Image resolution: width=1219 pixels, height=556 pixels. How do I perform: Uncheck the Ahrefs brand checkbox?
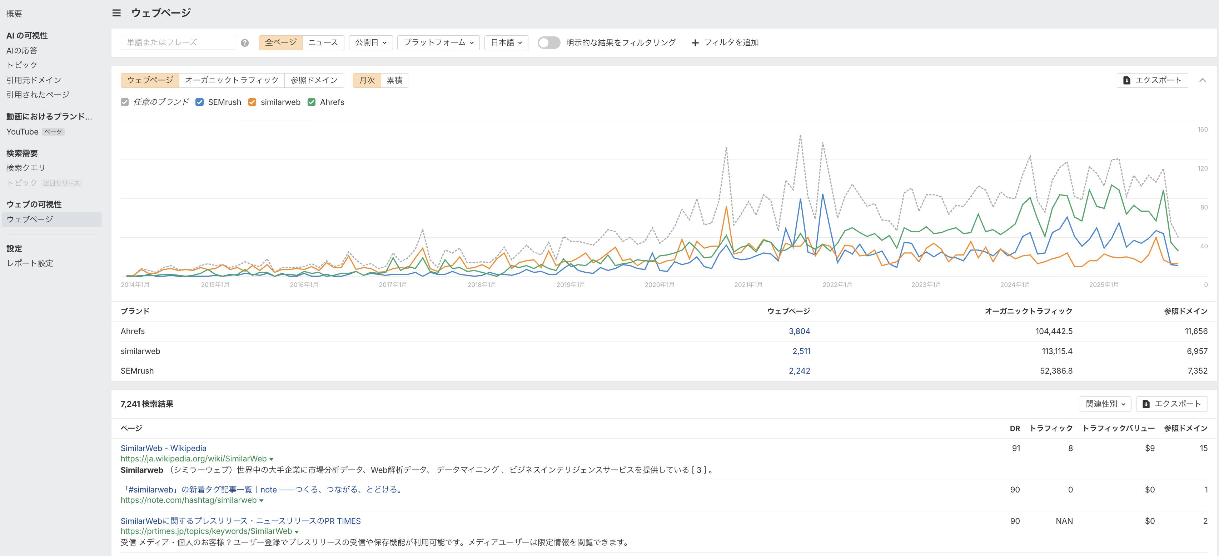pyautogui.click(x=312, y=102)
